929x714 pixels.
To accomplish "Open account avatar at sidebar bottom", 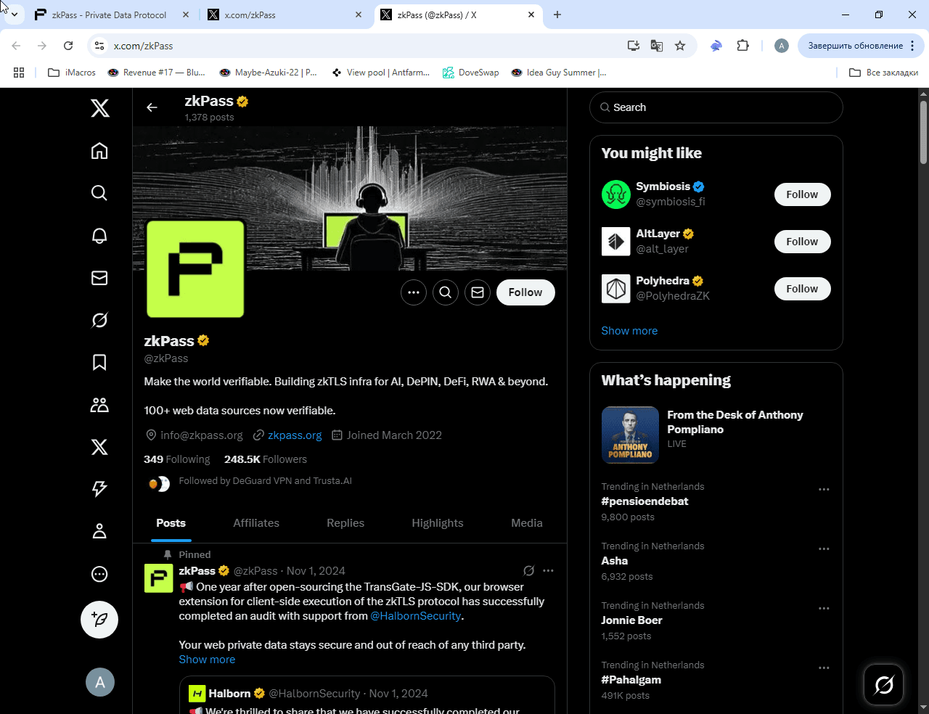I will tap(100, 682).
